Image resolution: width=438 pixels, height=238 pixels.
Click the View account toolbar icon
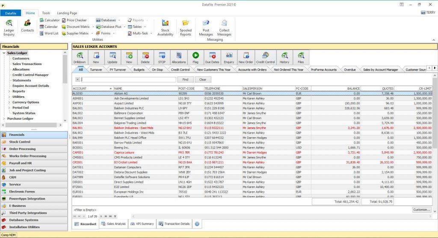[x=129, y=58]
